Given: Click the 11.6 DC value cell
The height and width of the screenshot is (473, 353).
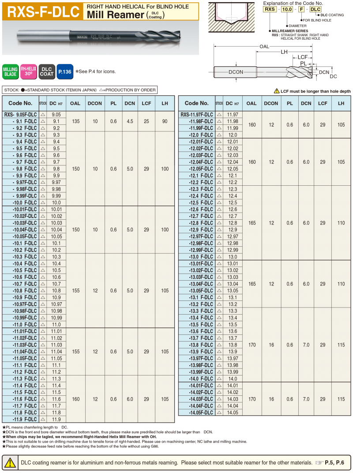Looking at the screenshot, I should pyautogui.click(x=56, y=399).
